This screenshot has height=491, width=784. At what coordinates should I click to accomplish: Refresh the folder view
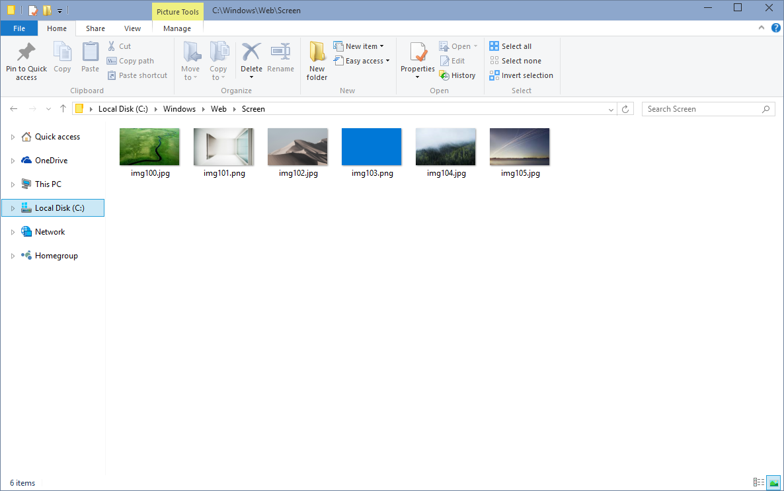[625, 108]
